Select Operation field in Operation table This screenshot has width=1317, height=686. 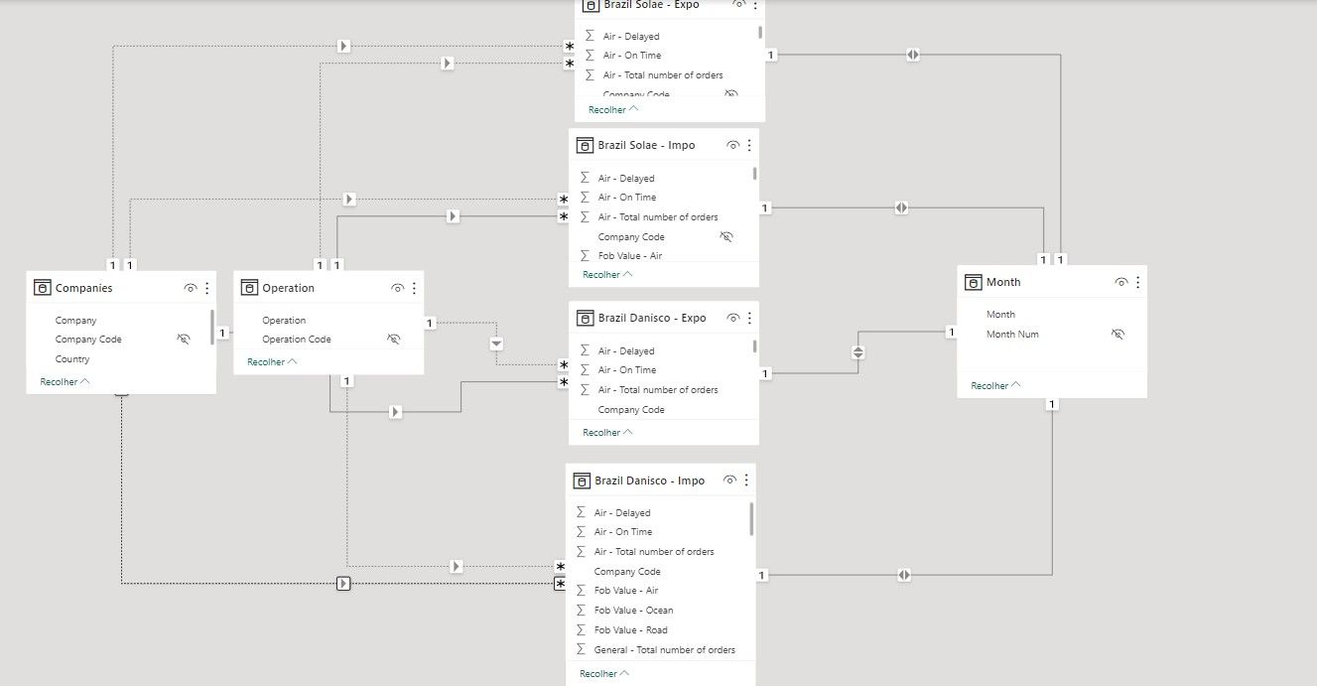(284, 321)
